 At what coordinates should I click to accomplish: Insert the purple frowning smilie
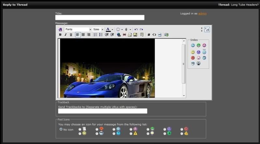[x=198, y=52]
